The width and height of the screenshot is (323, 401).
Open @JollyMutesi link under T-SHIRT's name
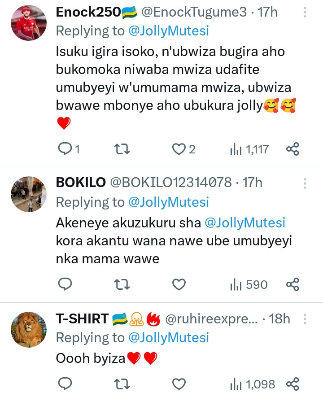point(169,337)
